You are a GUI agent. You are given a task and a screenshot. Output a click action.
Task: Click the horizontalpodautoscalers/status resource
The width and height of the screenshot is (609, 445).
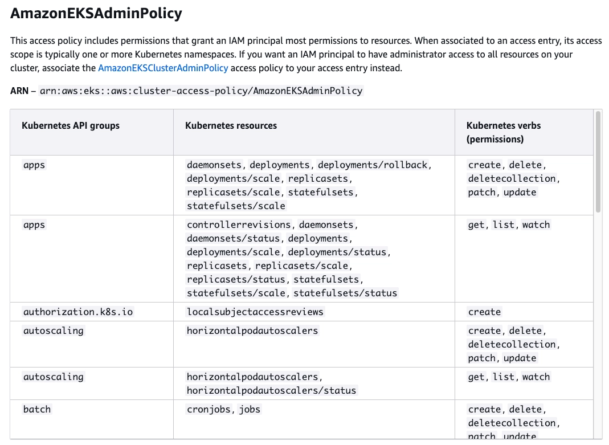[271, 391]
